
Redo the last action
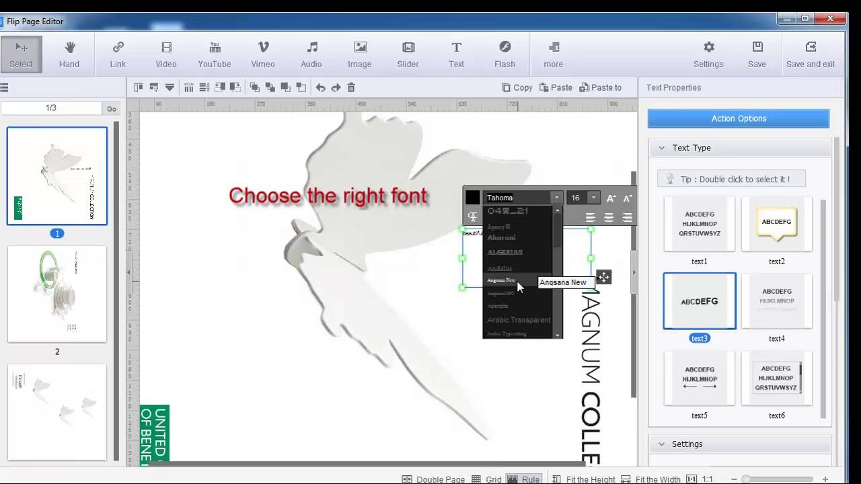point(336,87)
